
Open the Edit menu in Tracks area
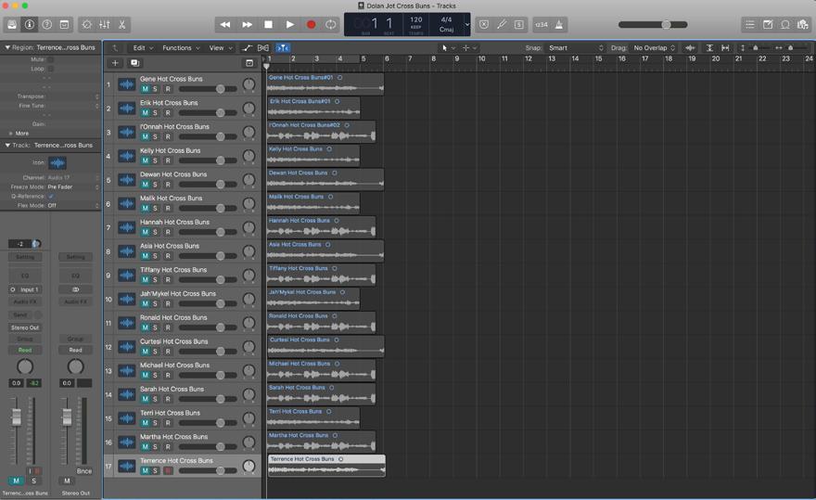(x=143, y=48)
